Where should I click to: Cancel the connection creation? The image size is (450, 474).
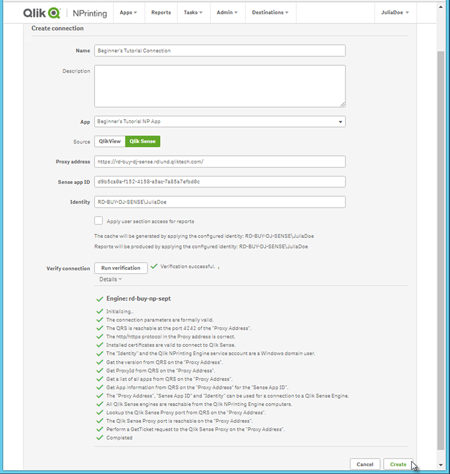point(365,464)
